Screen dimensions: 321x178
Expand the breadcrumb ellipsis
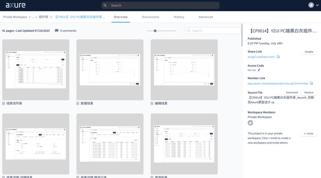(33, 17)
